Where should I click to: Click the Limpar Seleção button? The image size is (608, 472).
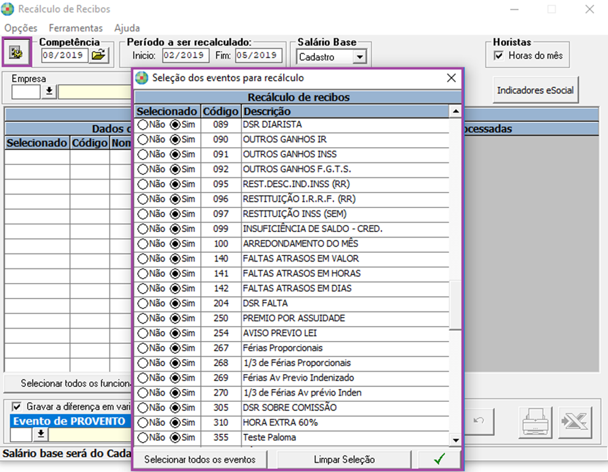(x=344, y=460)
